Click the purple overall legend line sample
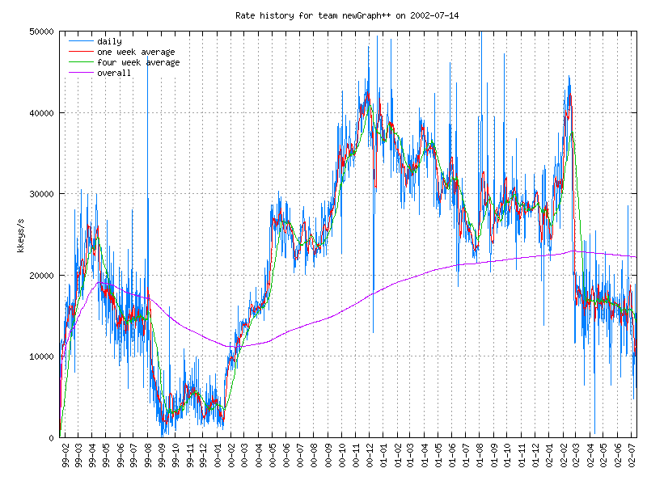The image size is (647, 485). (81, 73)
